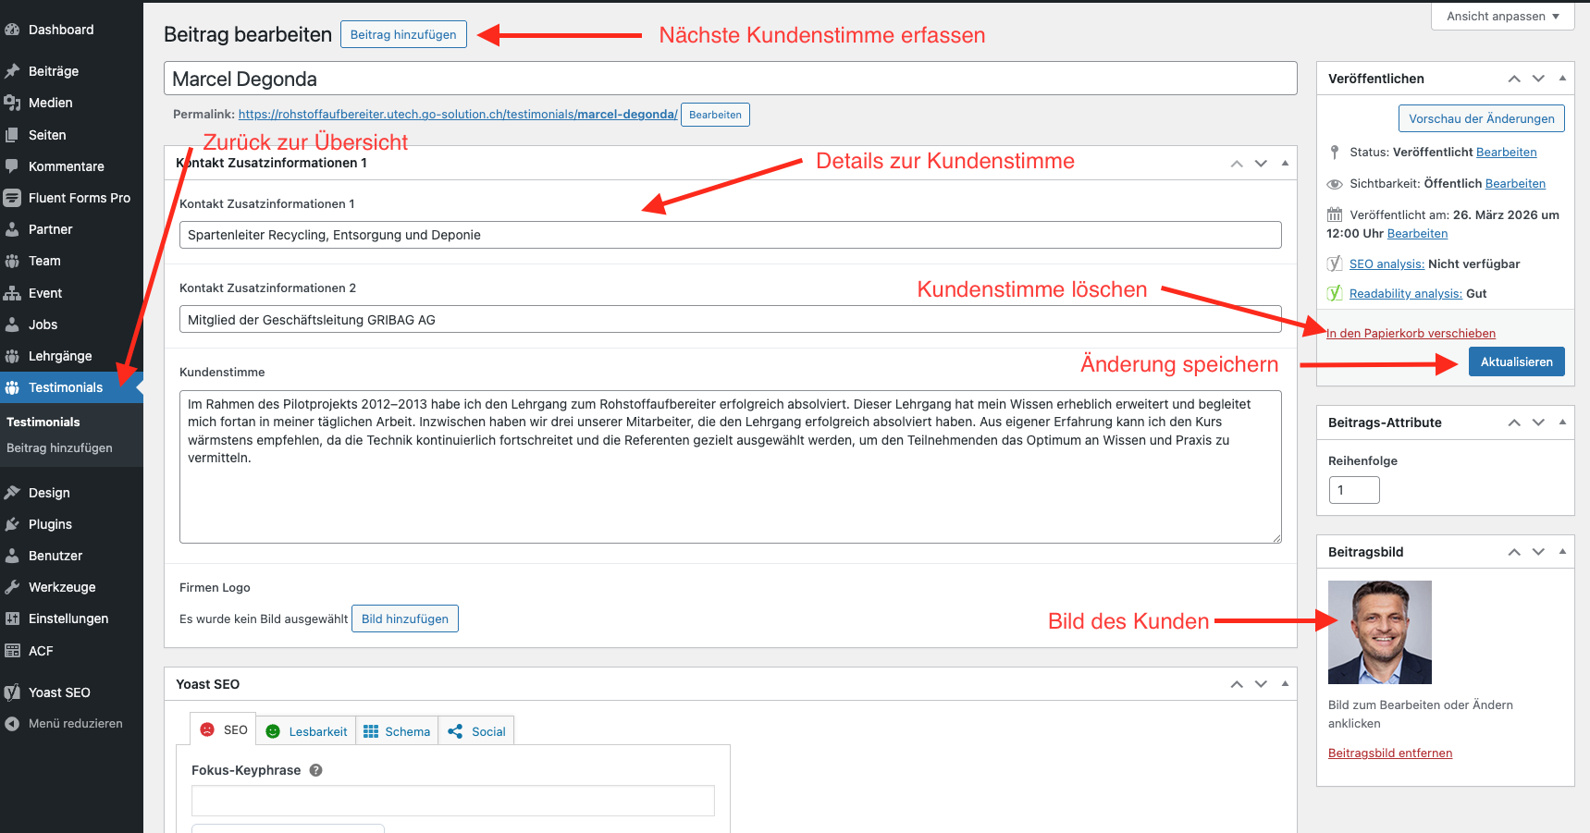Click the Reihenfolge number field
The height and width of the screenshot is (833, 1590).
tap(1354, 490)
